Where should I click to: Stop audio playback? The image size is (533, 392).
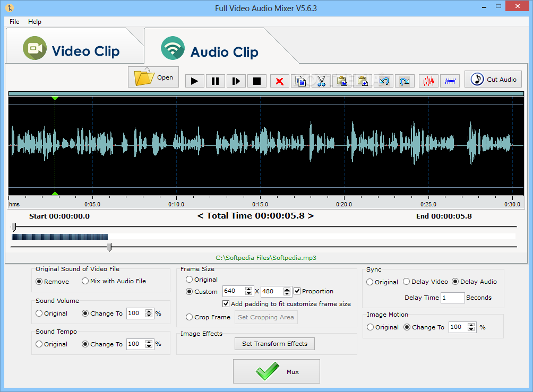pos(257,81)
